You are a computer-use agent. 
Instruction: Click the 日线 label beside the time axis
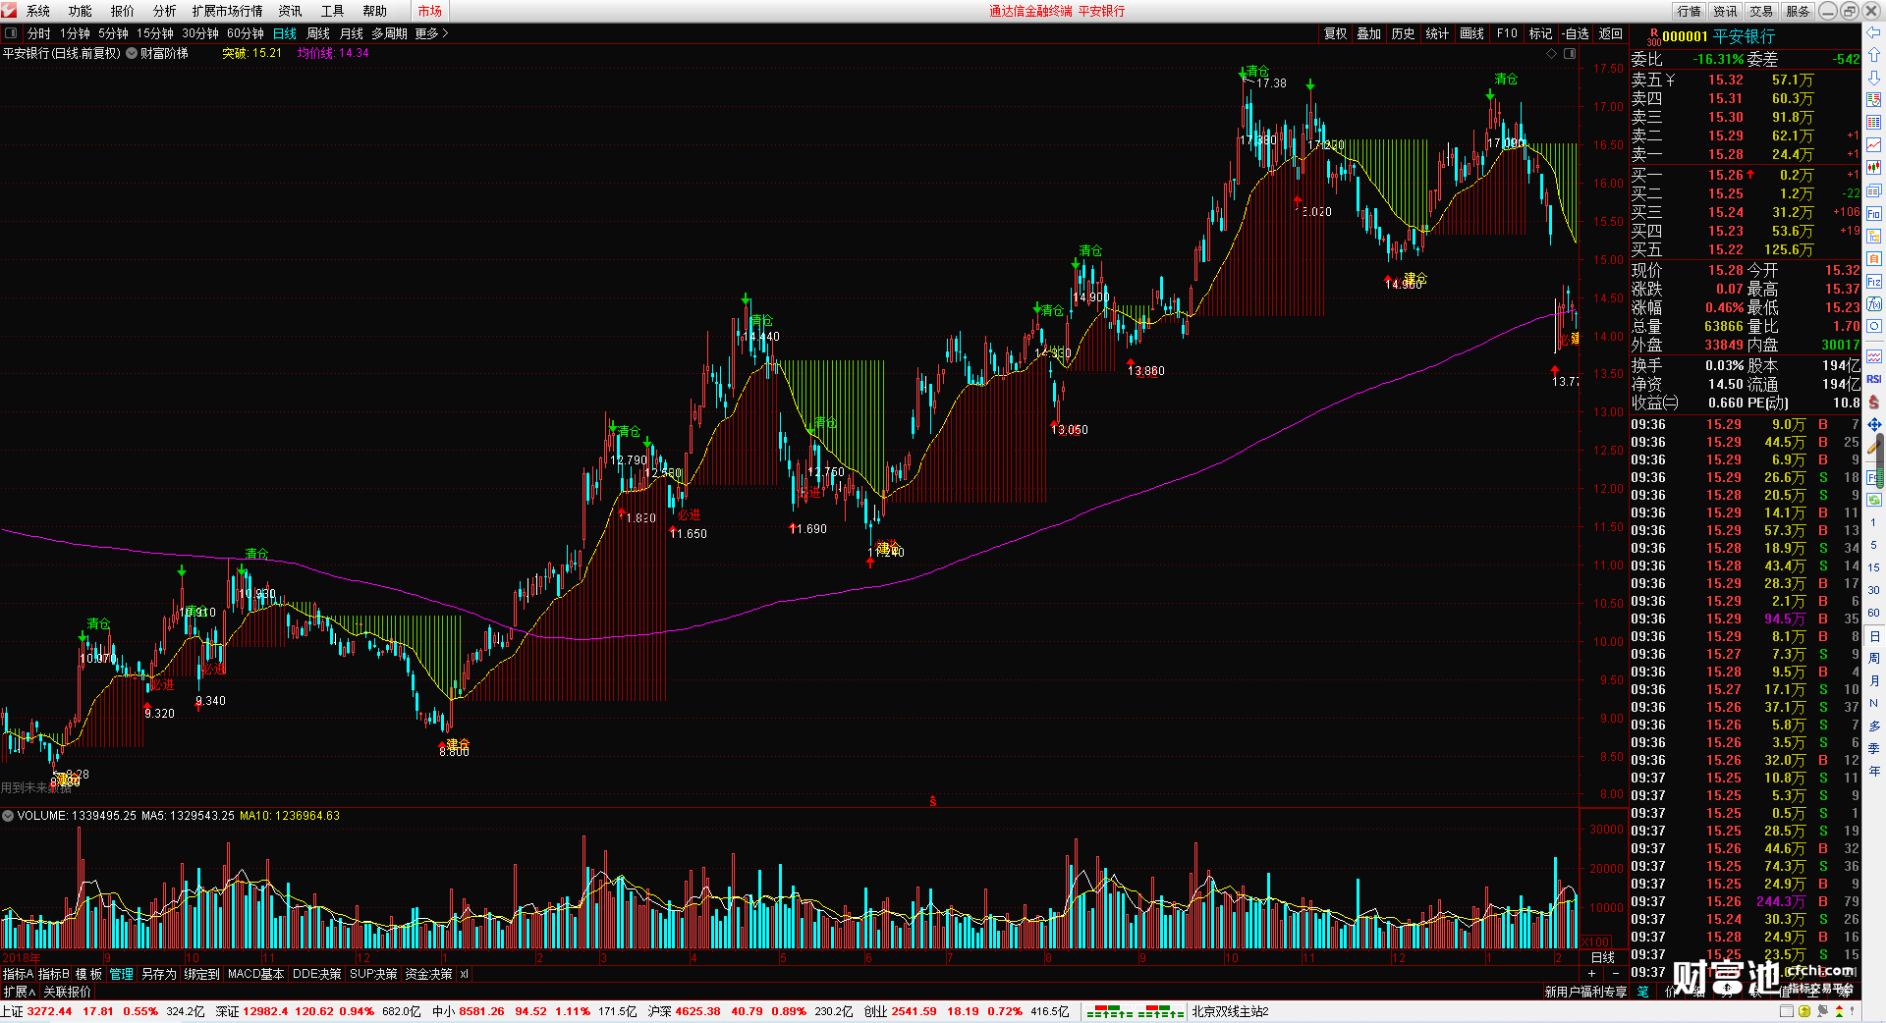(x=1603, y=957)
